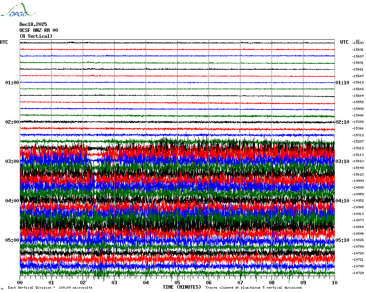Click the OFGC logo
The width and height of the screenshot is (366, 293).
[x=18, y=9]
